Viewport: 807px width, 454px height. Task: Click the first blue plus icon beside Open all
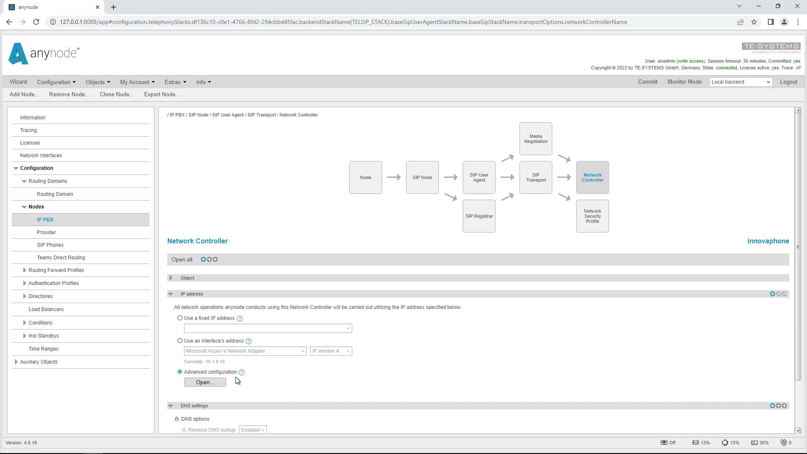(203, 259)
